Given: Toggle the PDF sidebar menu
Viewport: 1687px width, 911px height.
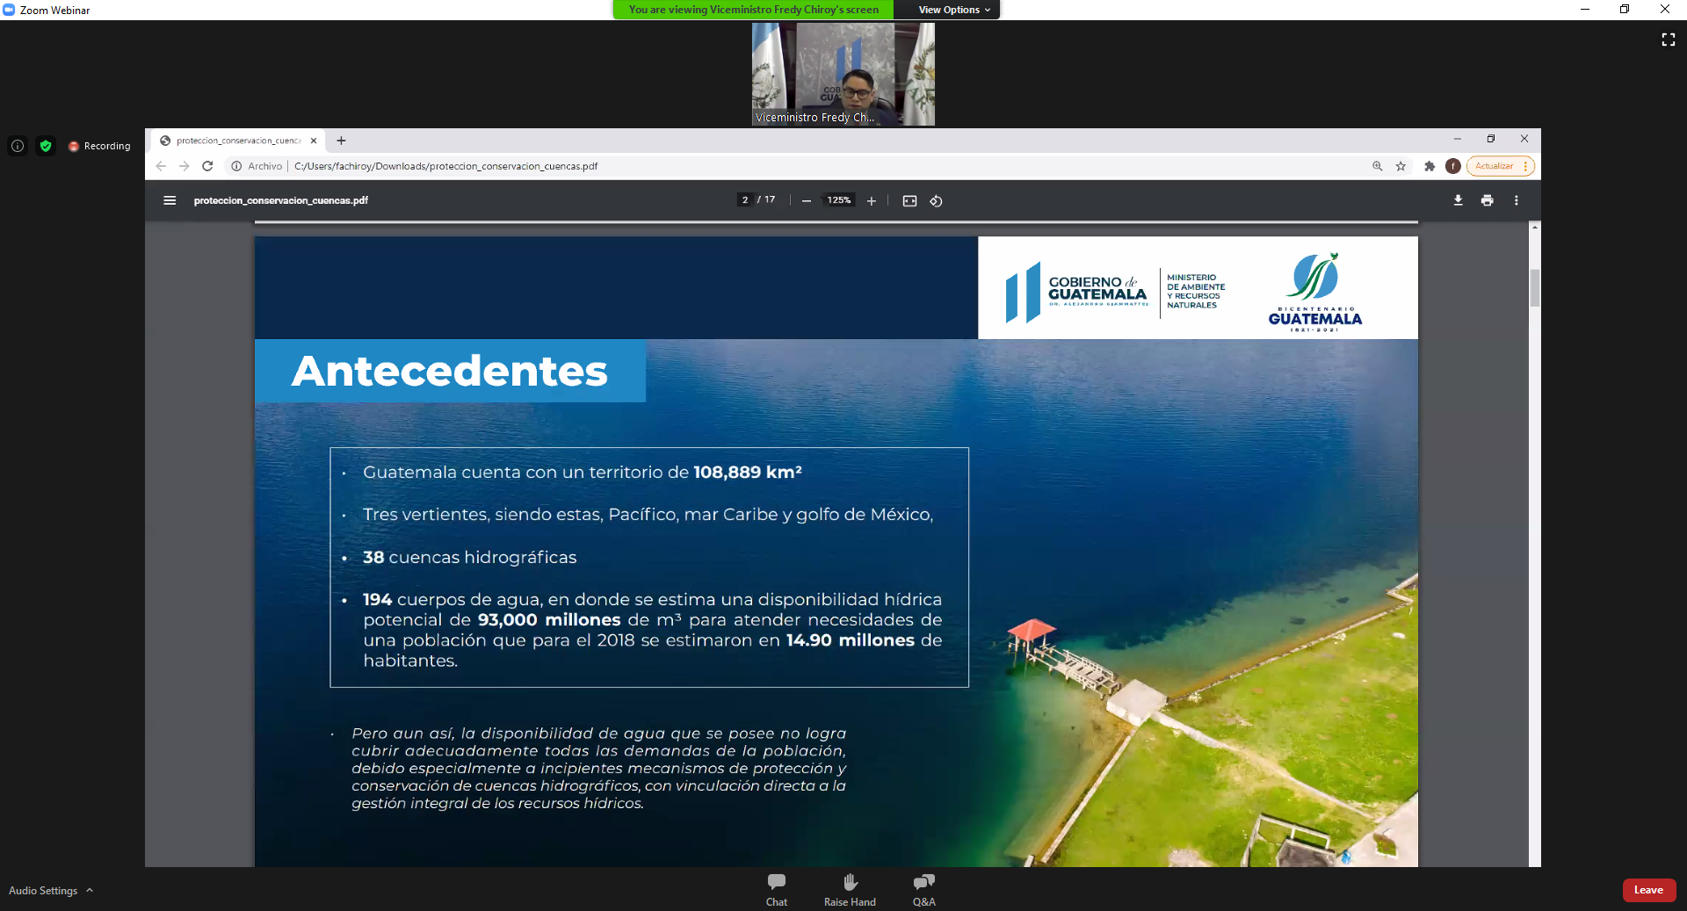Looking at the screenshot, I should click(170, 200).
